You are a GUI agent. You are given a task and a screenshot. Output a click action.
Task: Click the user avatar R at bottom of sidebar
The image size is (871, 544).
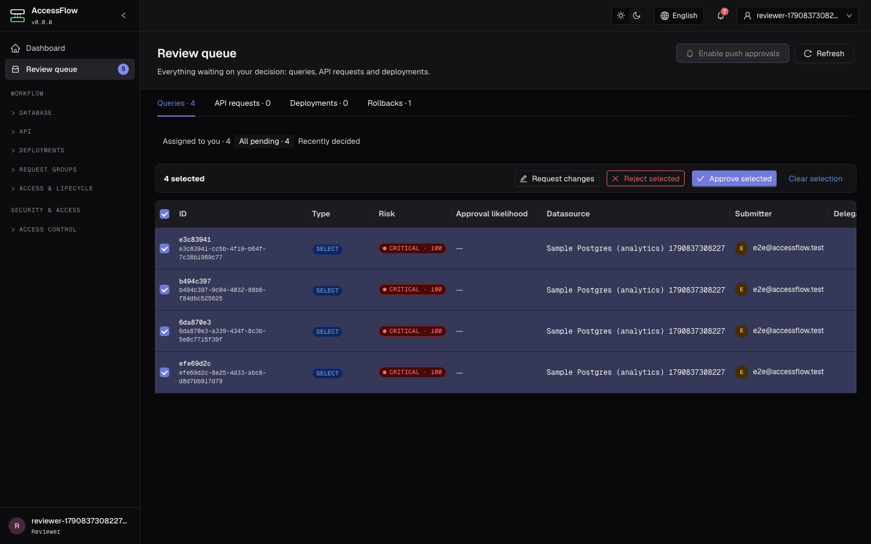[x=17, y=526]
